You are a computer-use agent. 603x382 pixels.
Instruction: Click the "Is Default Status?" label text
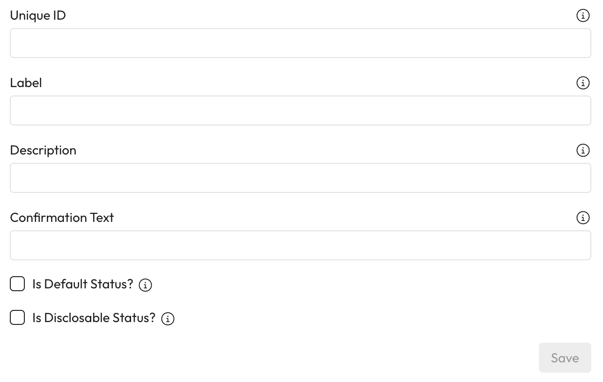pos(83,284)
